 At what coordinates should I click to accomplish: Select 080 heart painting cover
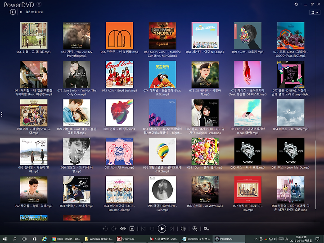[x=119, y=112]
